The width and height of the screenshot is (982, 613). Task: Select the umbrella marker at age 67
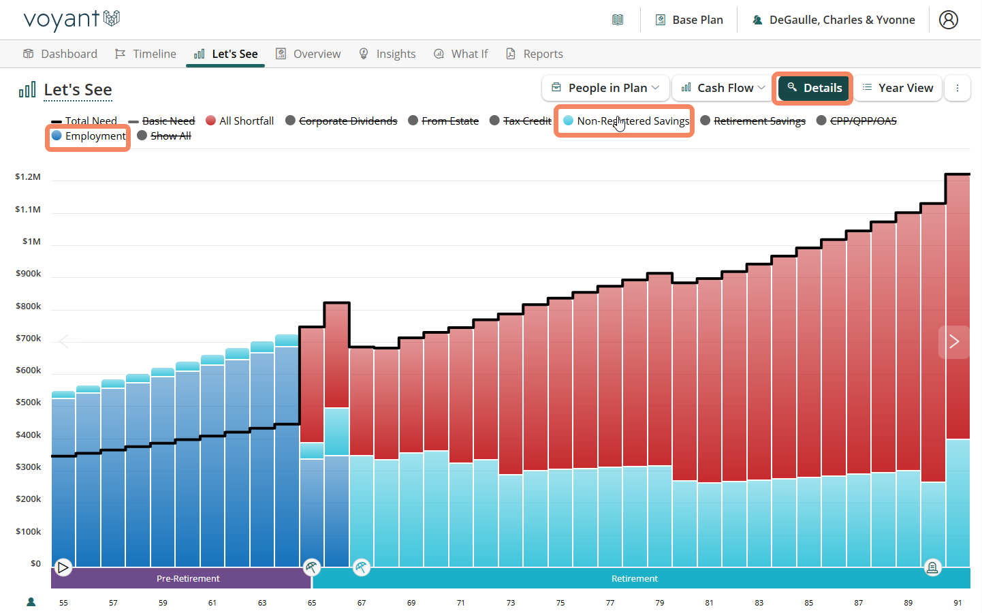pos(362,567)
